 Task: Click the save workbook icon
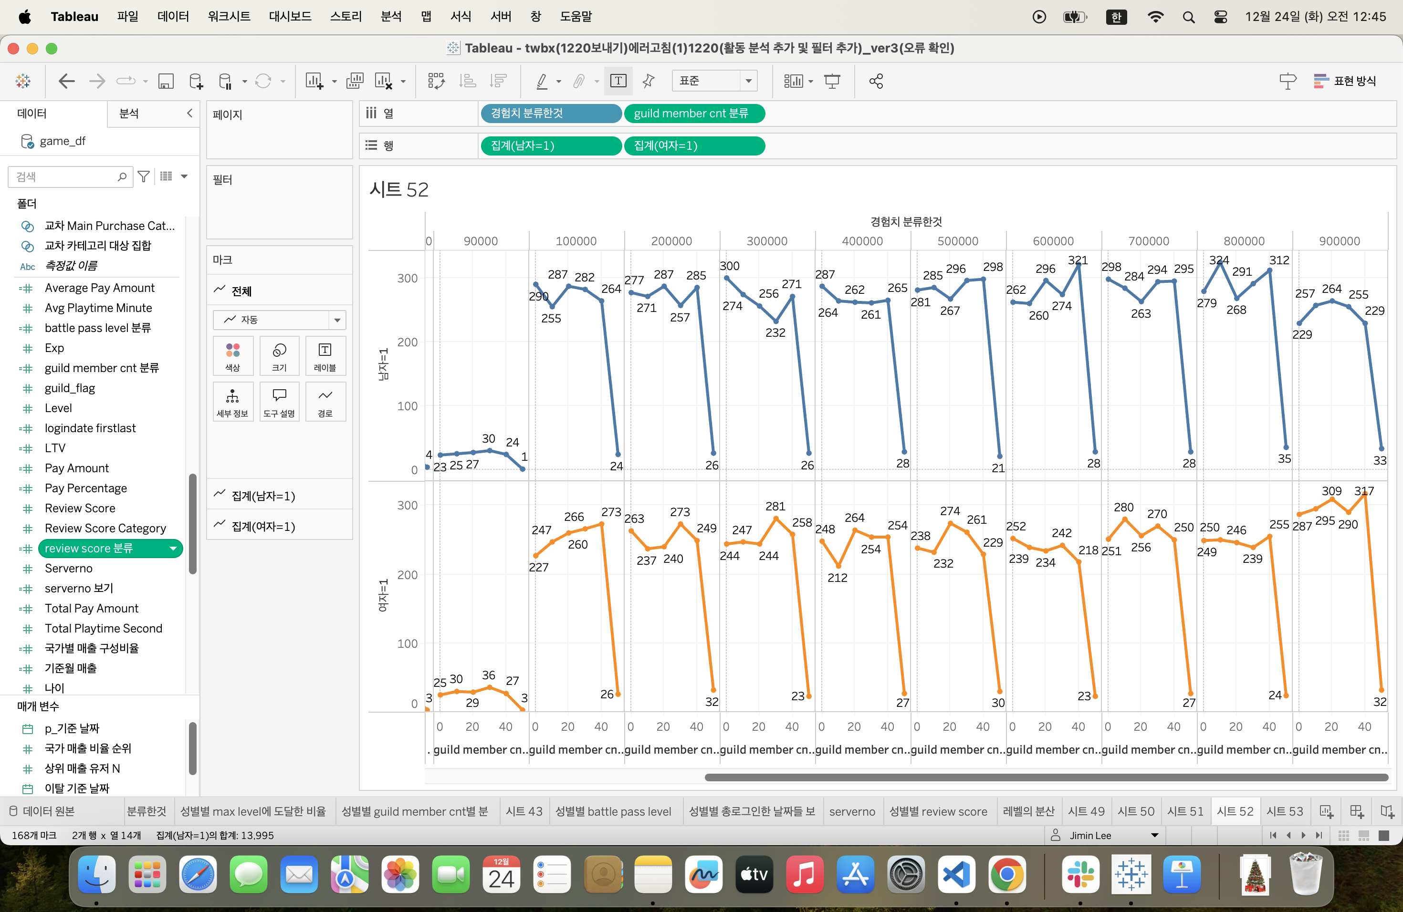pyautogui.click(x=166, y=81)
